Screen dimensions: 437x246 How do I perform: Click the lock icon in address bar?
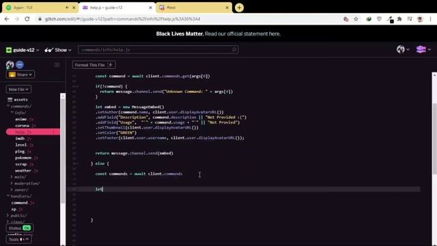pos(40,19)
